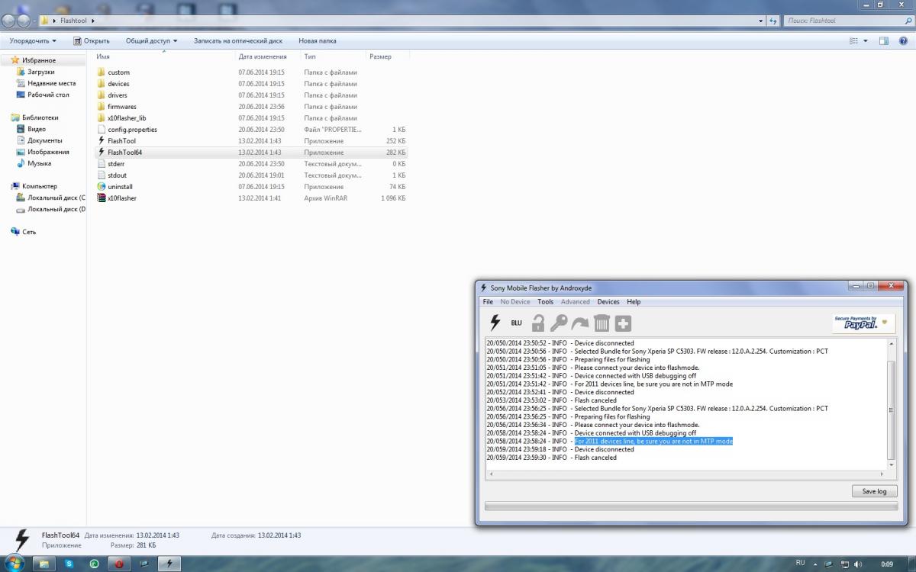The image size is (916, 572).
Task: Click the key icon in Flasher toolbar
Action: [x=559, y=323]
